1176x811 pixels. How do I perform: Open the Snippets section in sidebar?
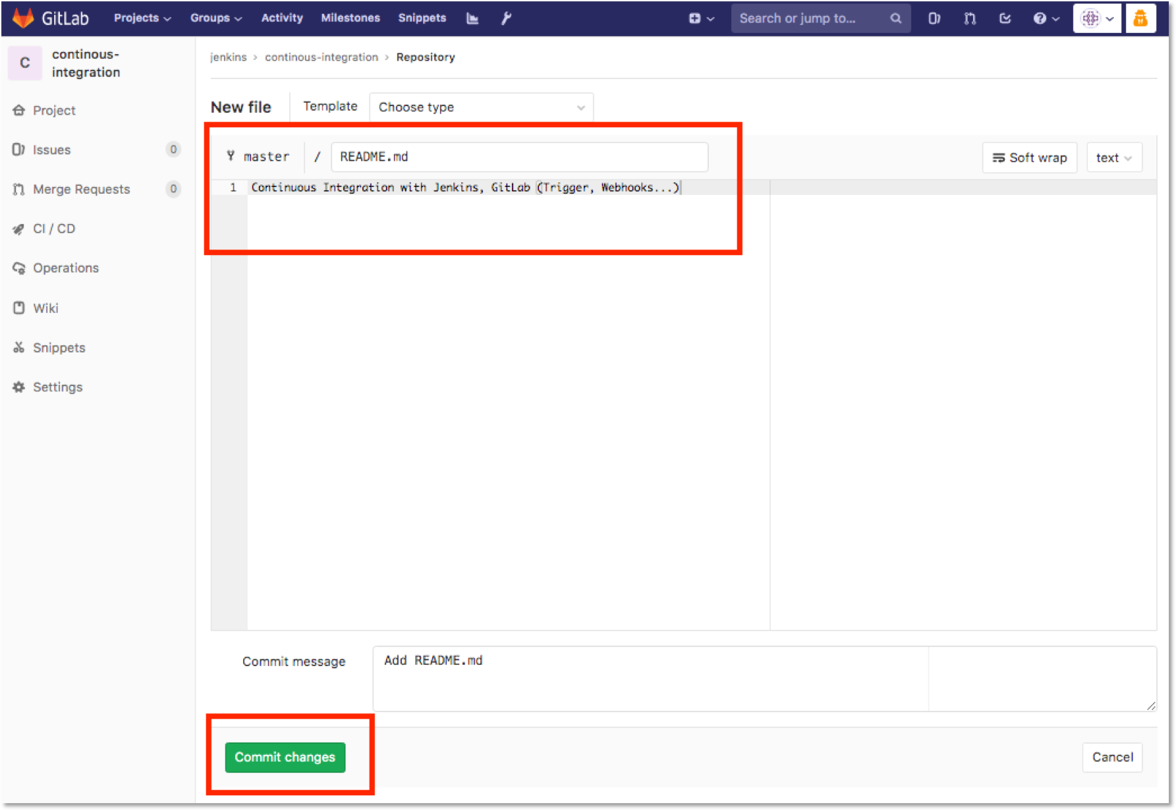click(x=59, y=347)
